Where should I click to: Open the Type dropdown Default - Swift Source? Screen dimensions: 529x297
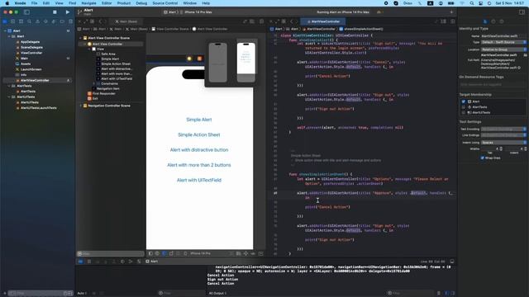coord(503,42)
